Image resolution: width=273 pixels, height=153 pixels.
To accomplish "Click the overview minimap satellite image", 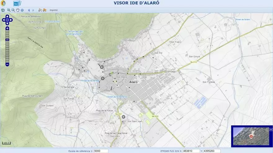I will [x=251, y=136].
